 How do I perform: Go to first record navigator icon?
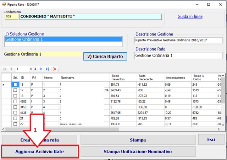click(x=5, y=69)
